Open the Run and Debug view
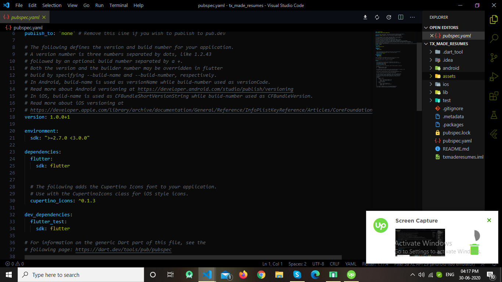 494,77
